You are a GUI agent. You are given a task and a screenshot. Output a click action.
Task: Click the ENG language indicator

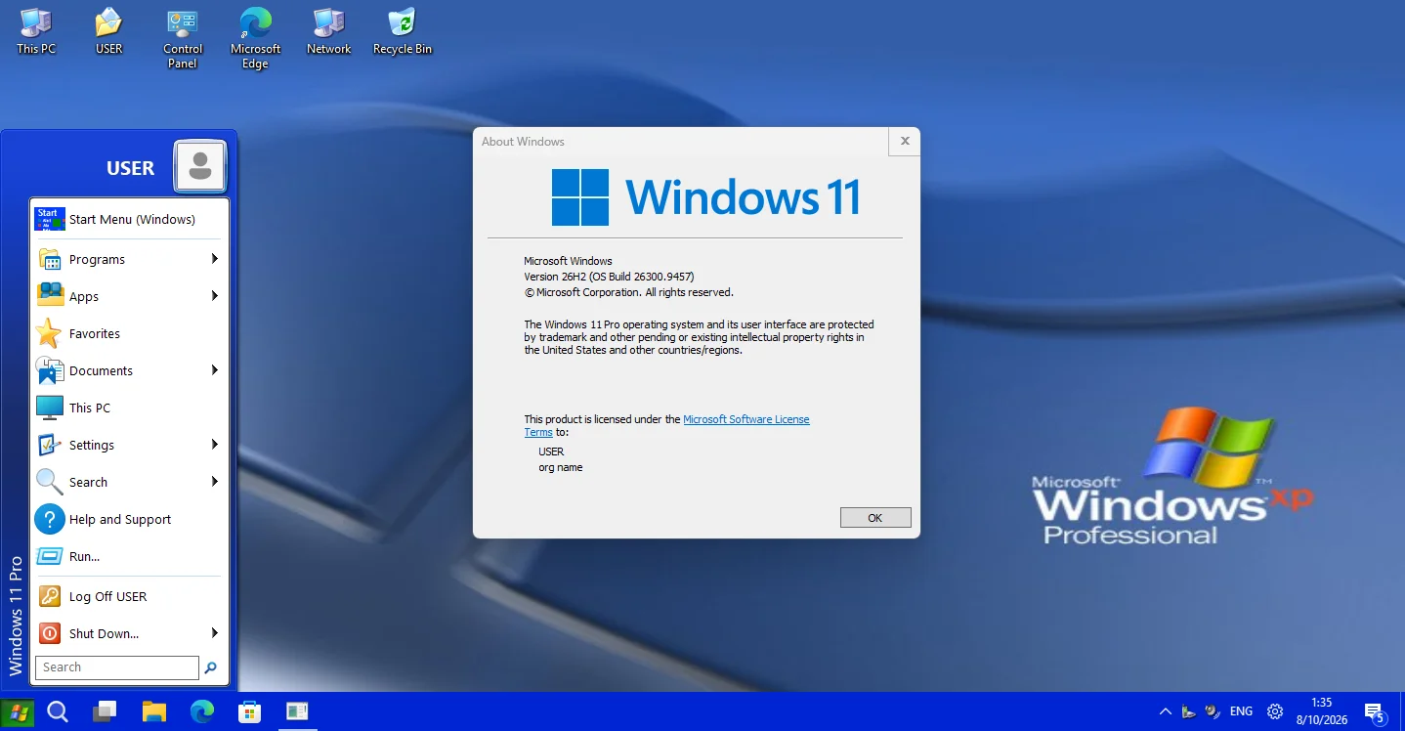tap(1241, 711)
